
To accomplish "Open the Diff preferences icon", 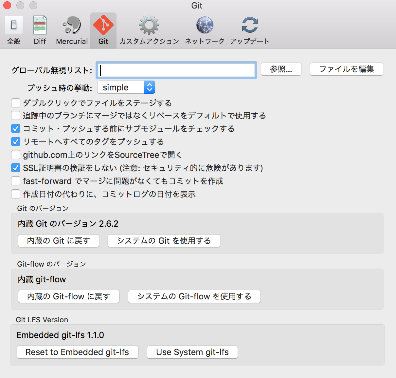I will tap(40, 25).
